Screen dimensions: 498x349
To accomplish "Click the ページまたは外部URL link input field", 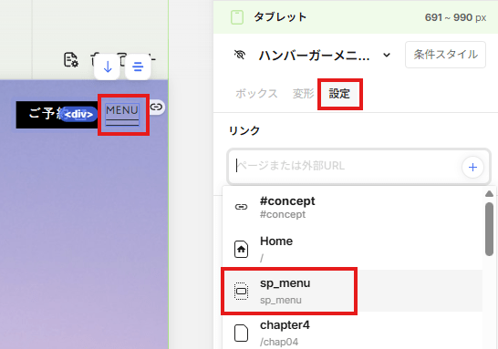I will (x=358, y=166).
